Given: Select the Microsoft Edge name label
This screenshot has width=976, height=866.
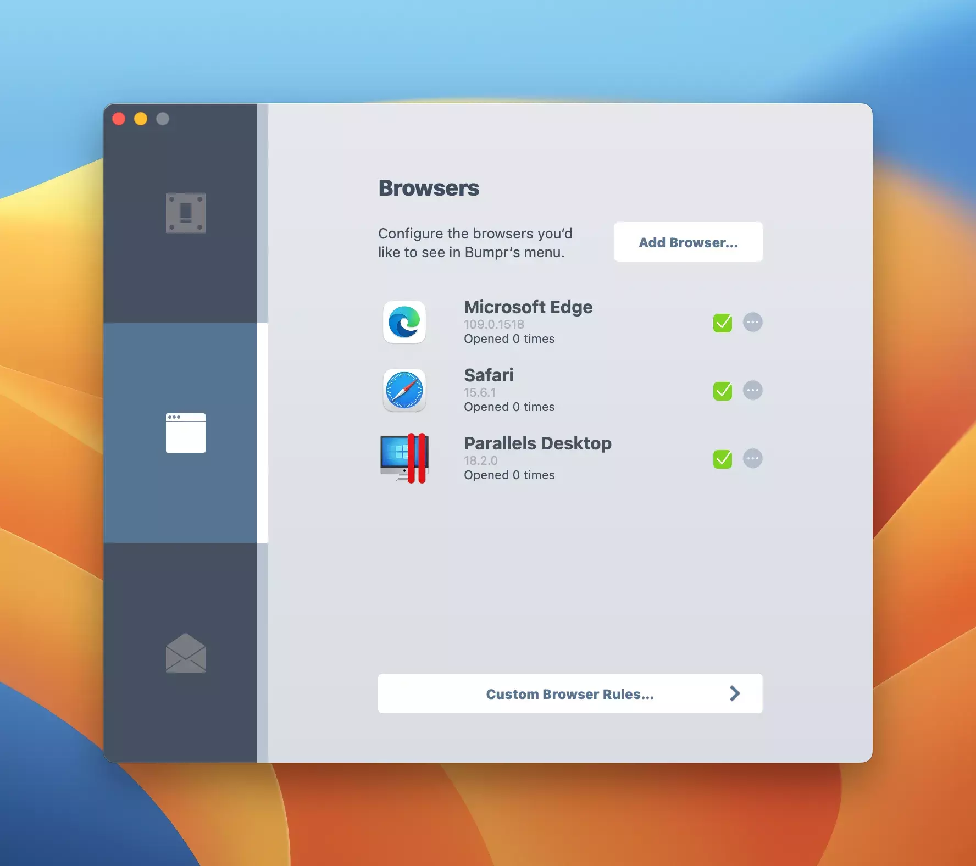Looking at the screenshot, I should pos(528,307).
